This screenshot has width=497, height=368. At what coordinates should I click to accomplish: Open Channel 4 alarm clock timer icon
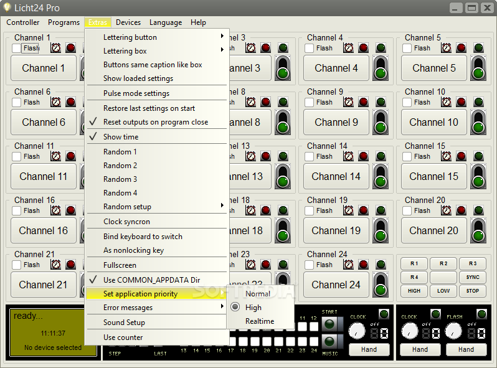click(348, 48)
